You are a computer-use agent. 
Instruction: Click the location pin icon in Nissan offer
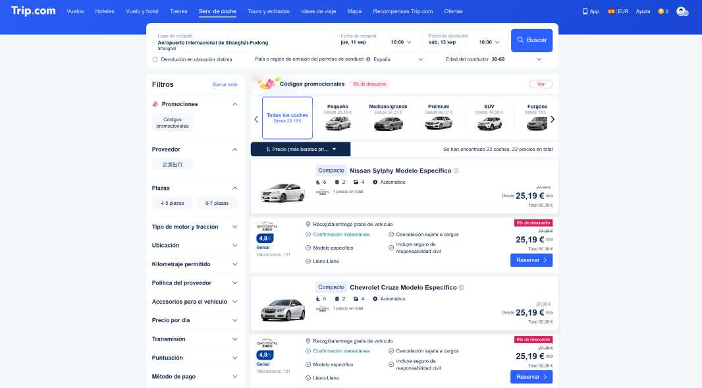tap(308, 224)
